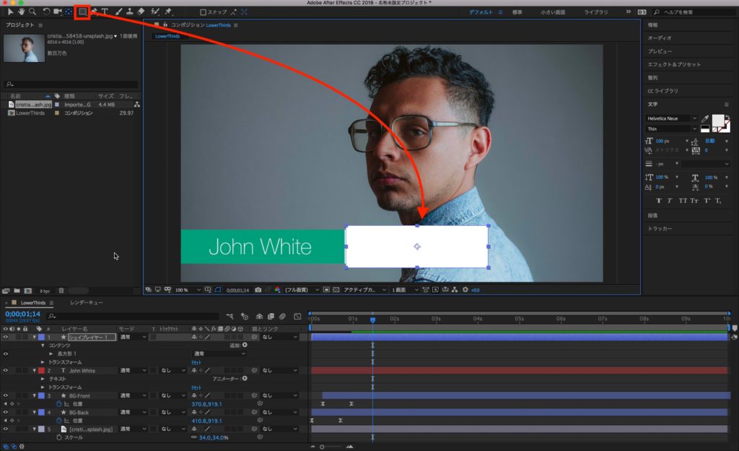The width and height of the screenshot is (739, 451).
Task: Switch to the レンダーキュー tab
Action: pos(86,303)
